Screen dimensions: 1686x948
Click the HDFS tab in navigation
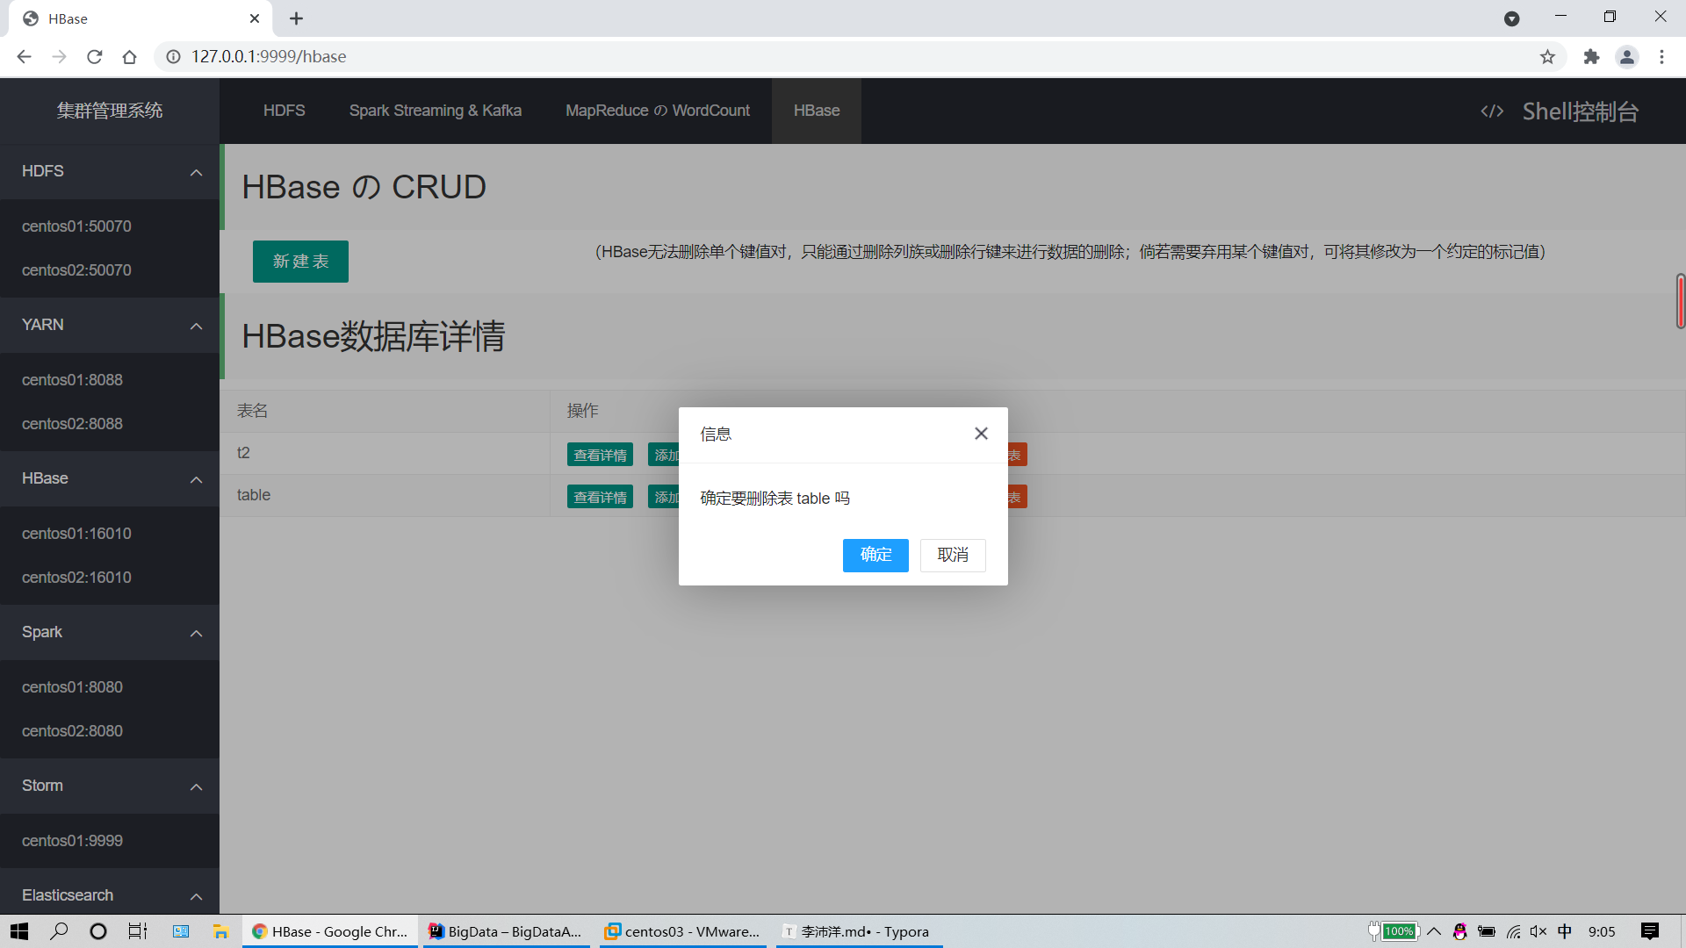pyautogui.click(x=284, y=110)
